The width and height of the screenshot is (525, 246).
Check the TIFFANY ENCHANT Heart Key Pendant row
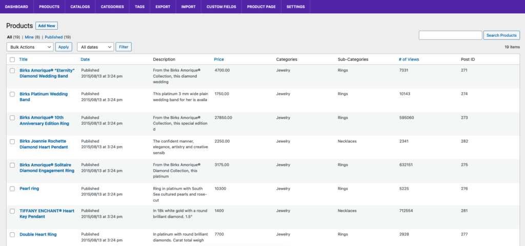coord(12,211)
